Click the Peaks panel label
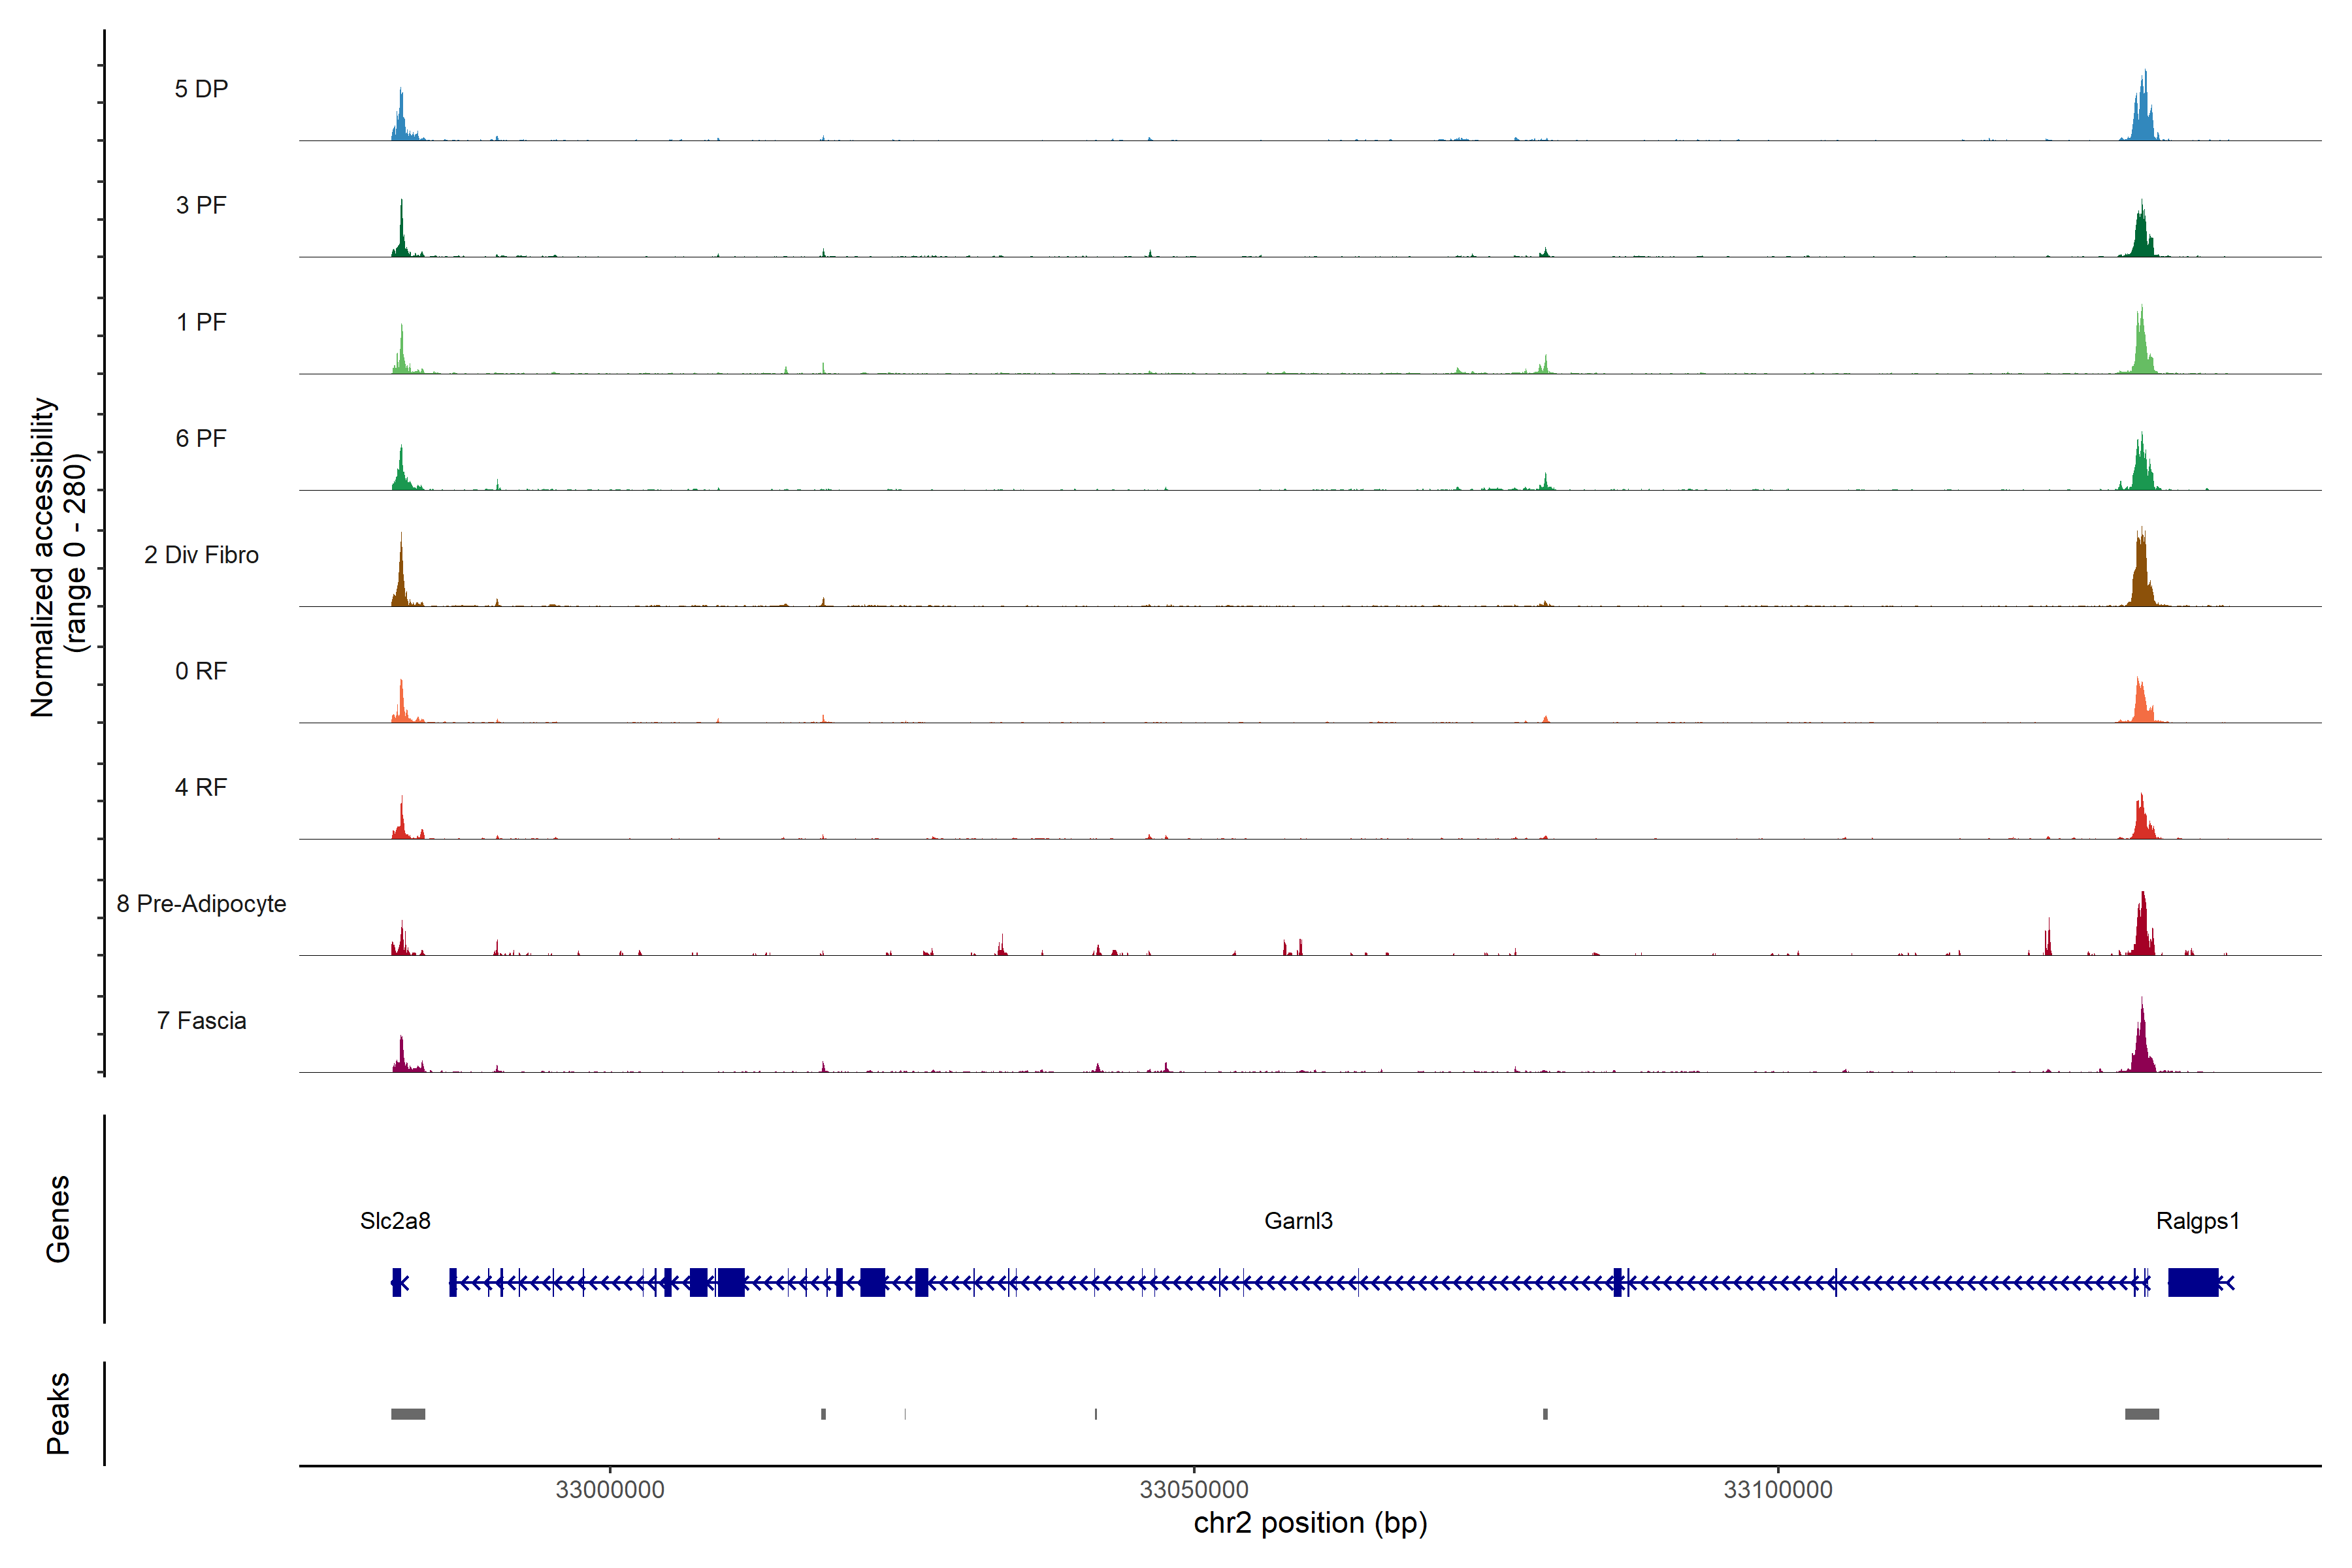Viewport: 2352px width, 1568px height. pyautogui.click(x=58, y=1413)
